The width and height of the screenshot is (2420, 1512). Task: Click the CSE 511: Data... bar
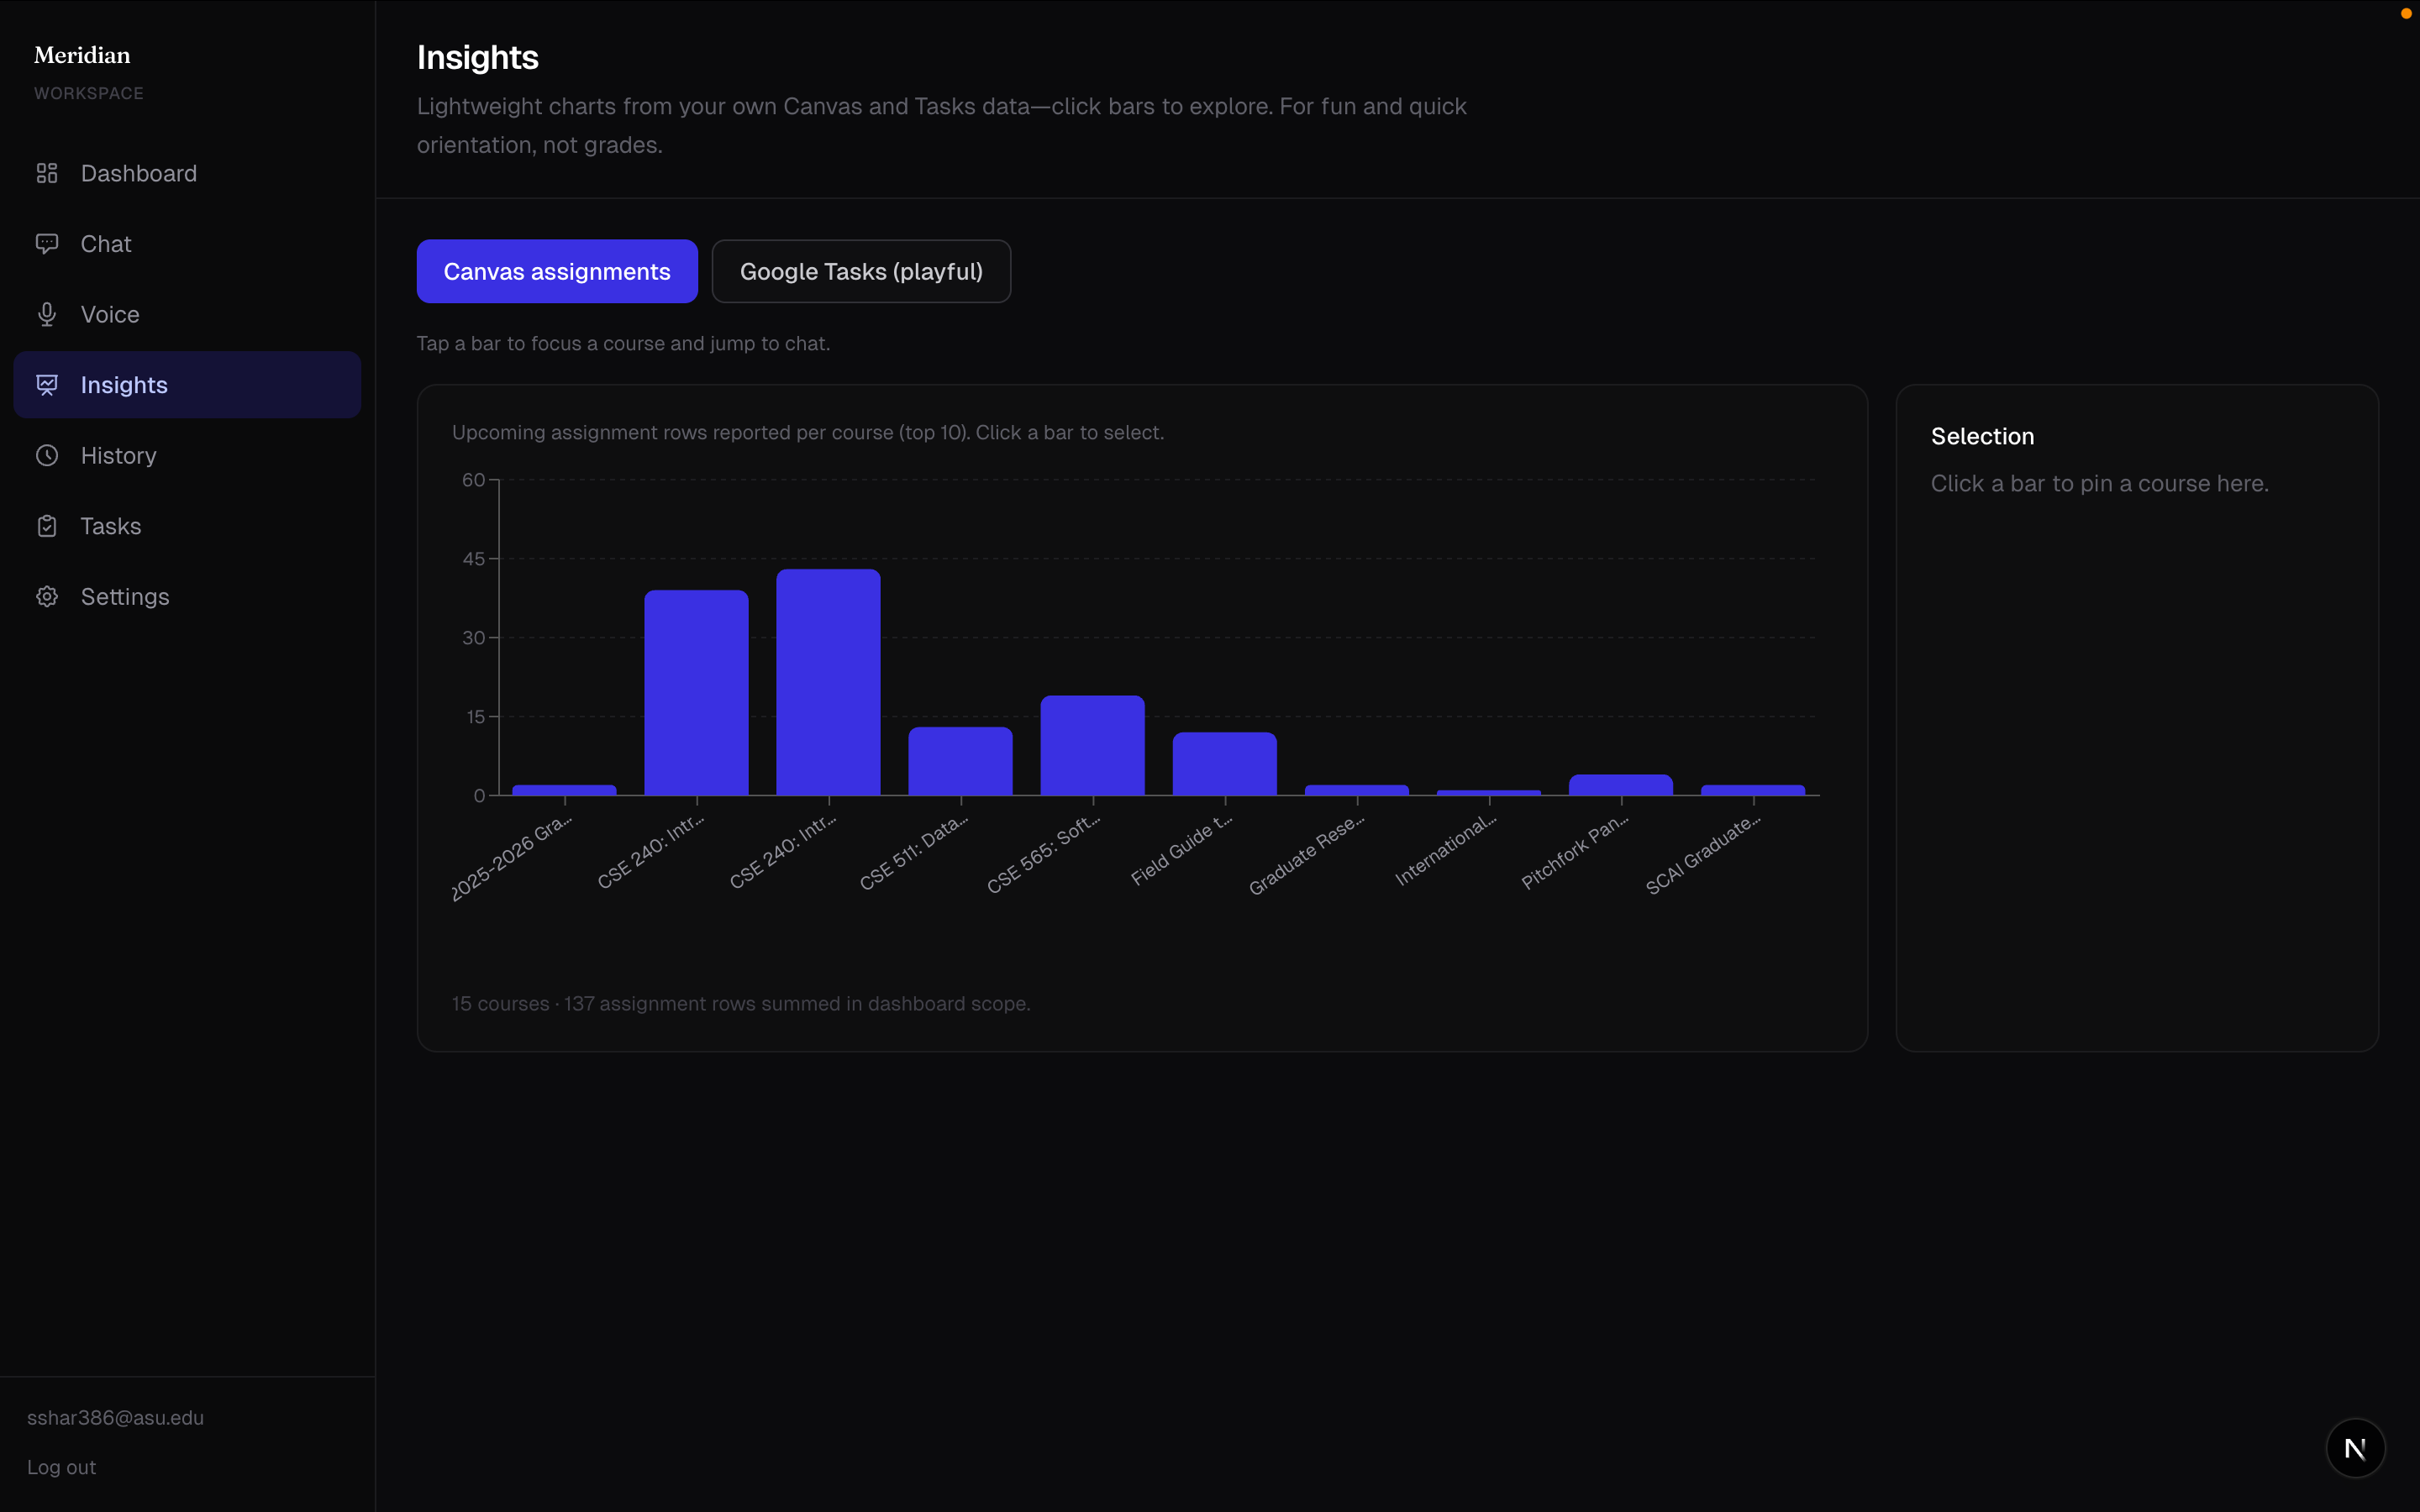[960, 761]
